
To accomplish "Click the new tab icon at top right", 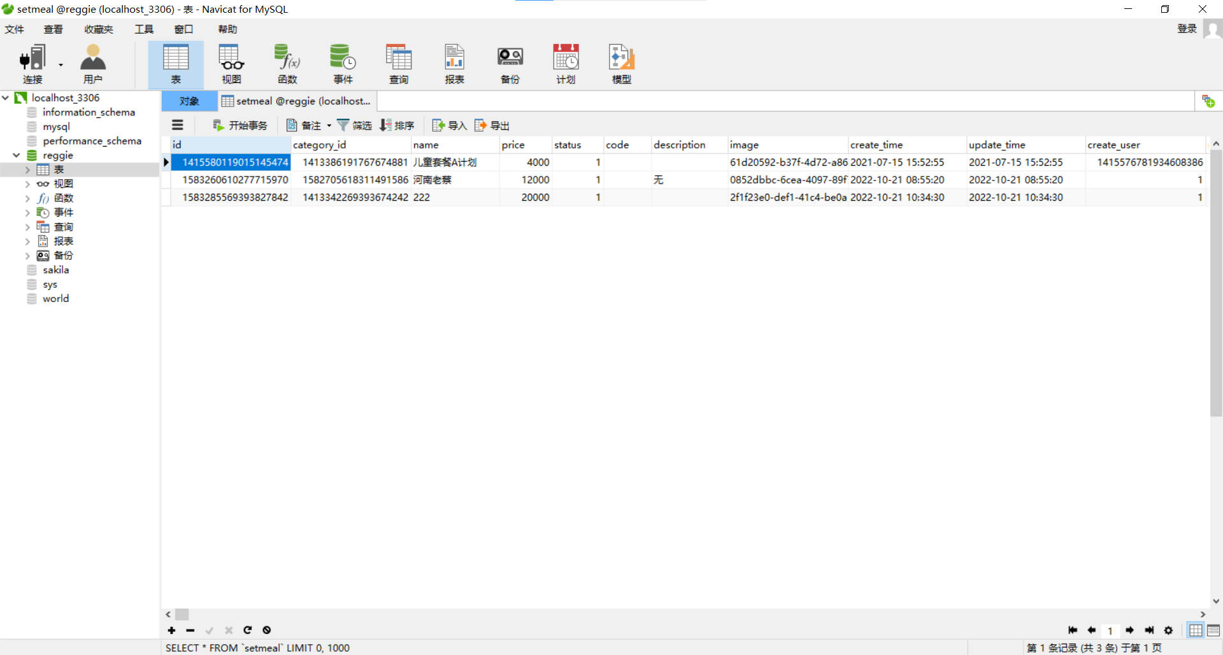I will pyautogui.click(x=1208, y=101).
